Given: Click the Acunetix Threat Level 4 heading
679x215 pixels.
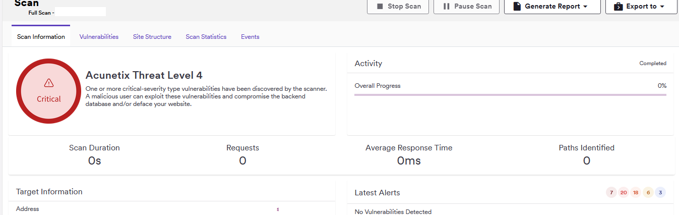Looking at the screenshot, I should coord(144,75).
